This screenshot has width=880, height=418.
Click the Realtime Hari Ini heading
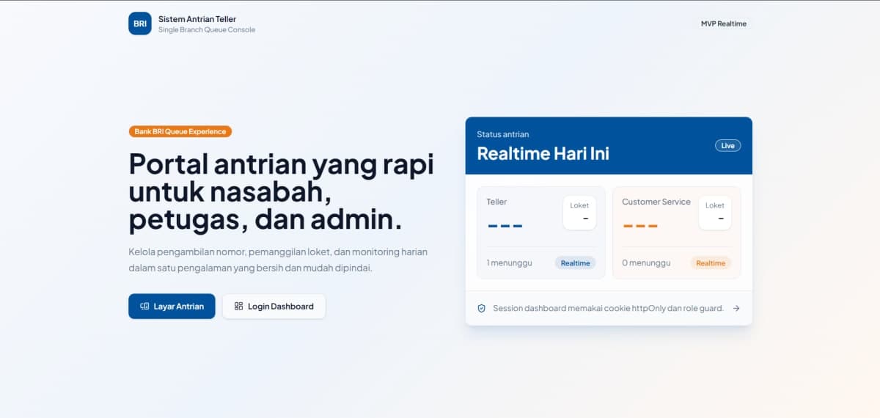click(x=543, y=153)
